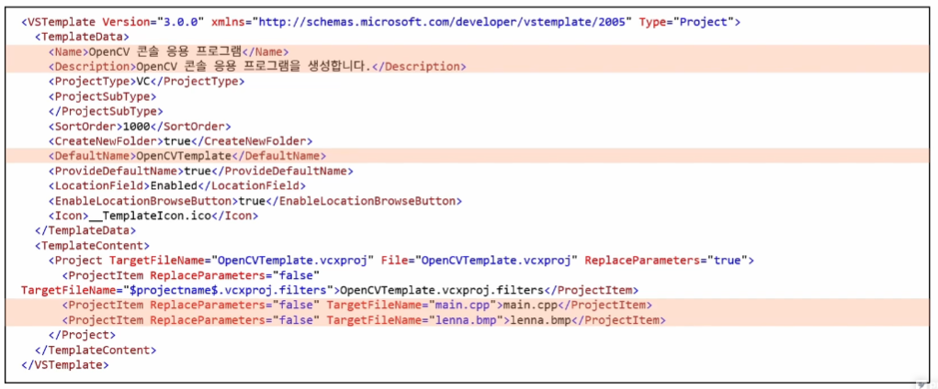The width and height of the screenshot is (938, 389).
Task: Select the highlighted Name line
Action: coord(169,52)
